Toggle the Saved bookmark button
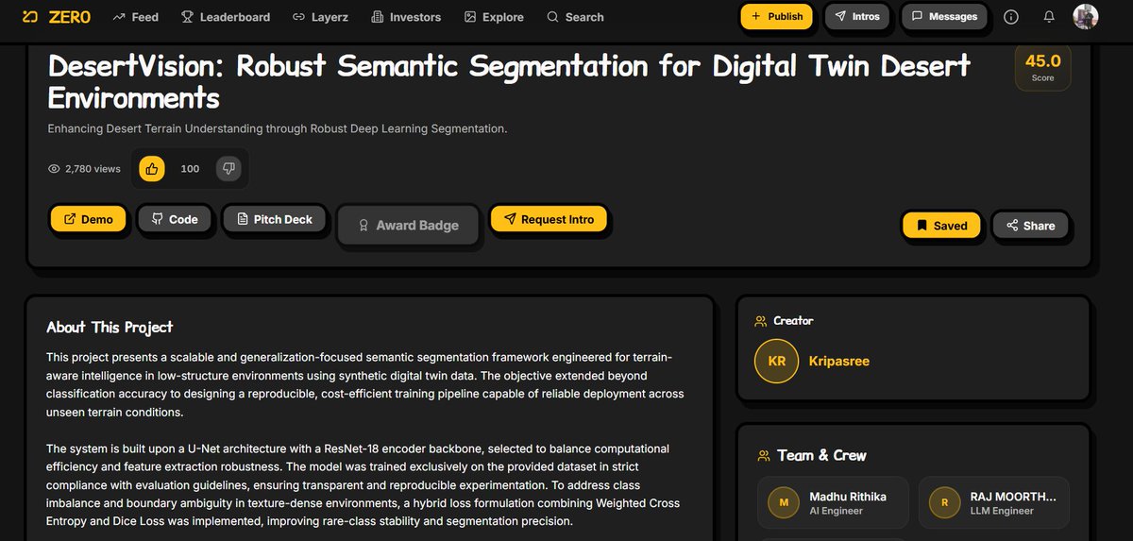 (x=941, y=226)
